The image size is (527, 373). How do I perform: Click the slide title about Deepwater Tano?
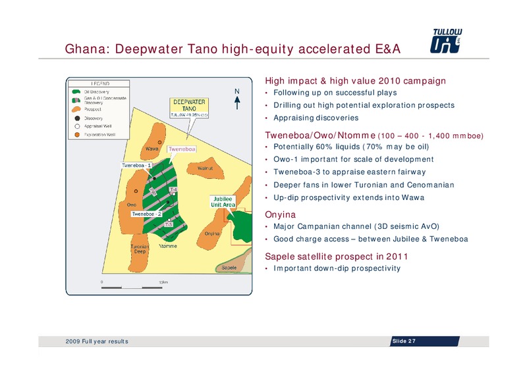233,49
